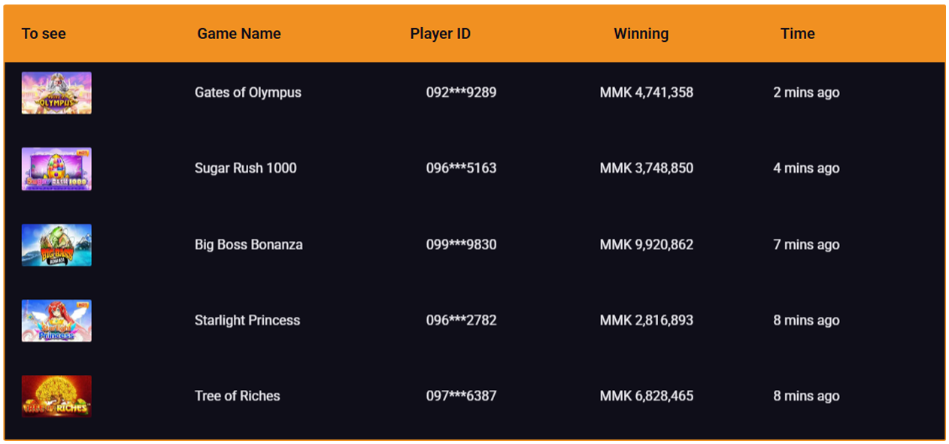Click the Gates of Olympus game name
This screenshot has height=444, width=949.
[x=247, y=92]
